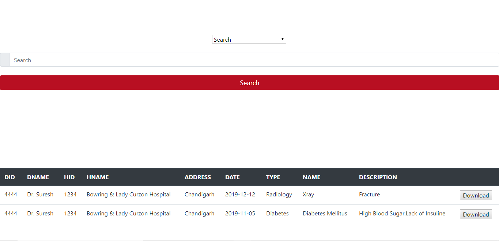Download the Radiology Xray record
499x241 pixels.
(476, 195)
